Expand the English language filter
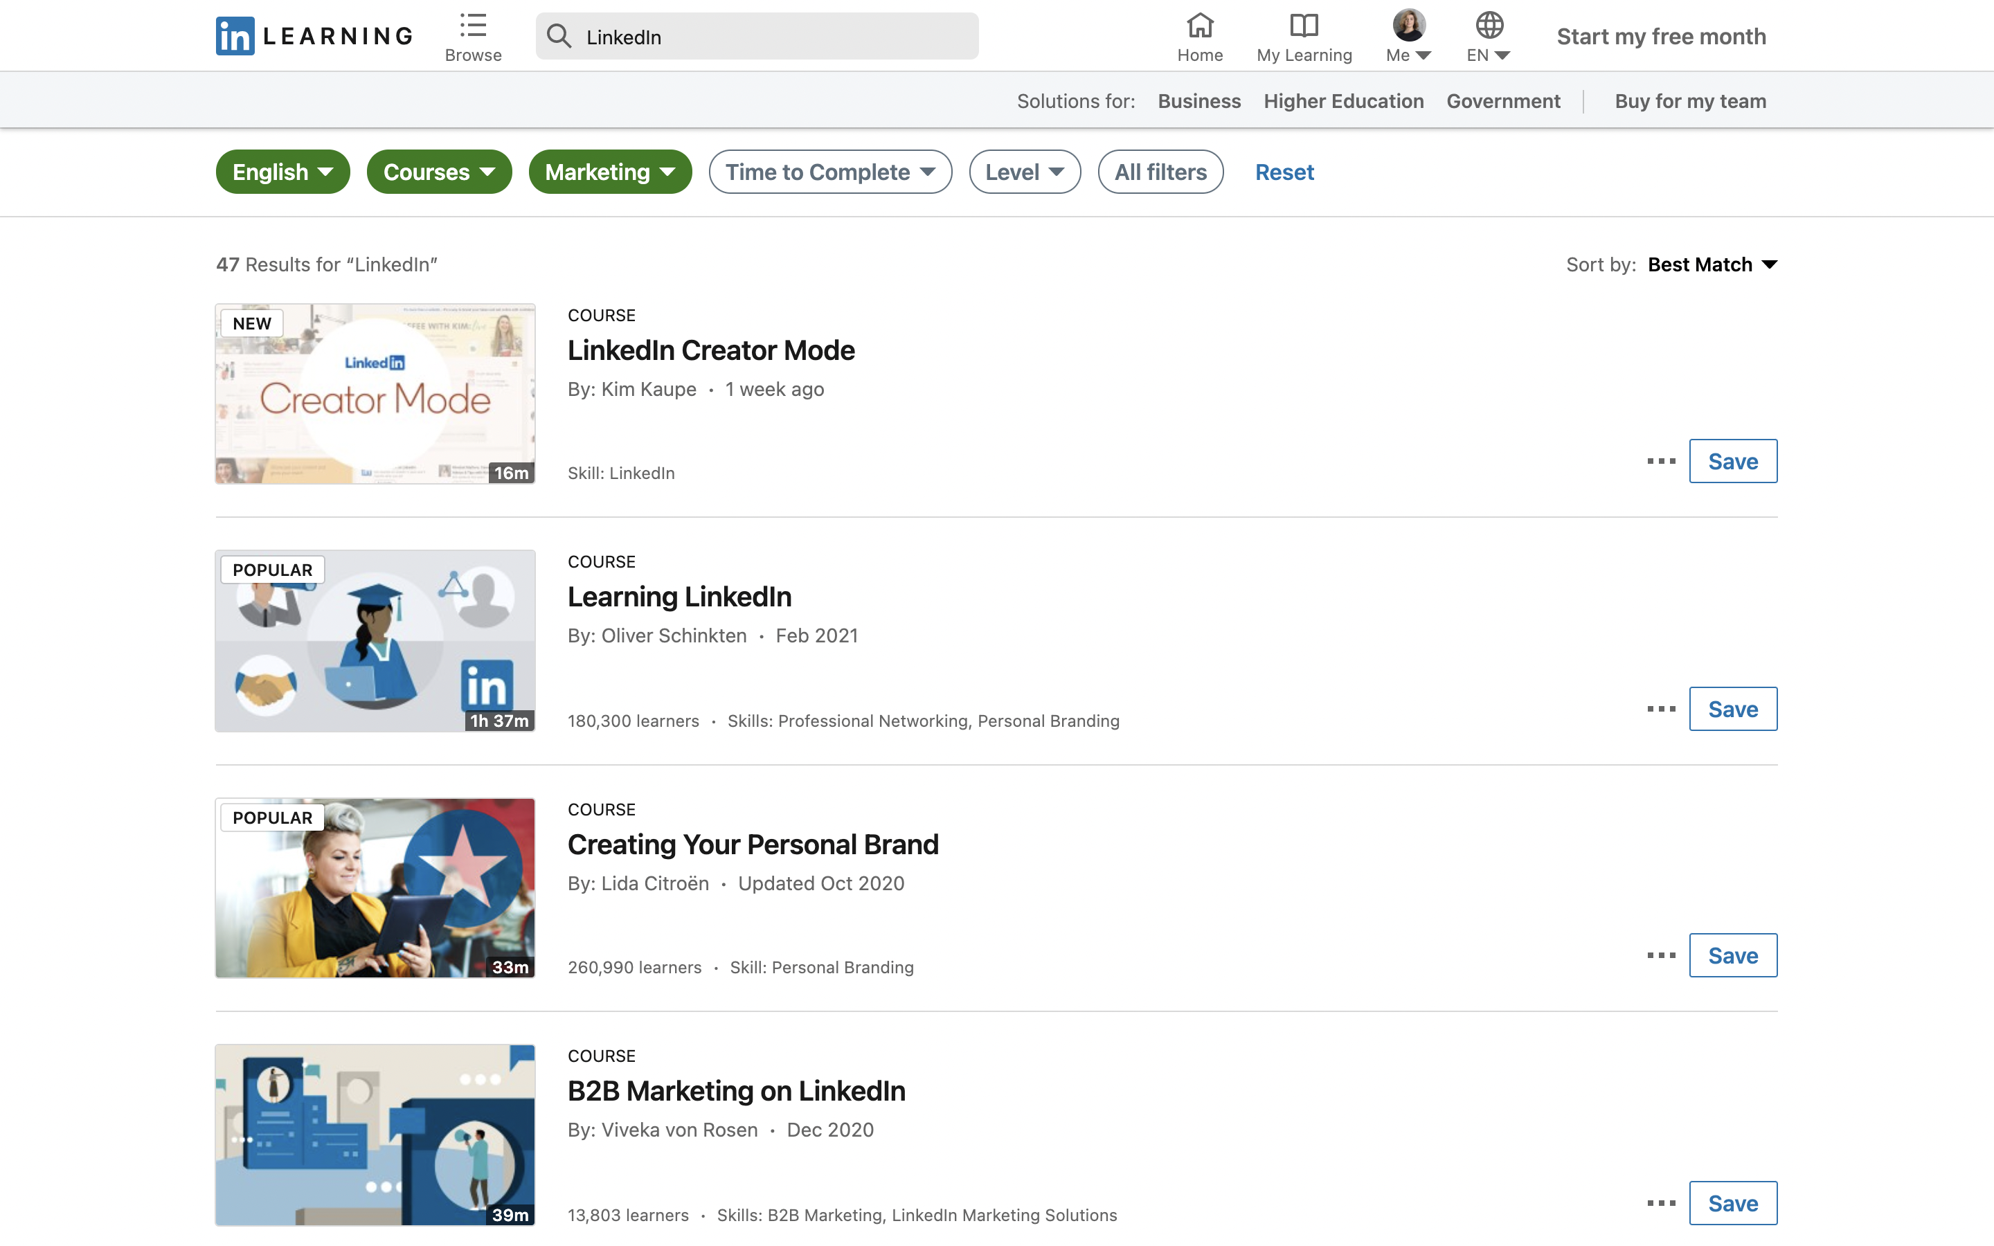Viewport: 1994px width, 1246px height. (x=282, y=172)
